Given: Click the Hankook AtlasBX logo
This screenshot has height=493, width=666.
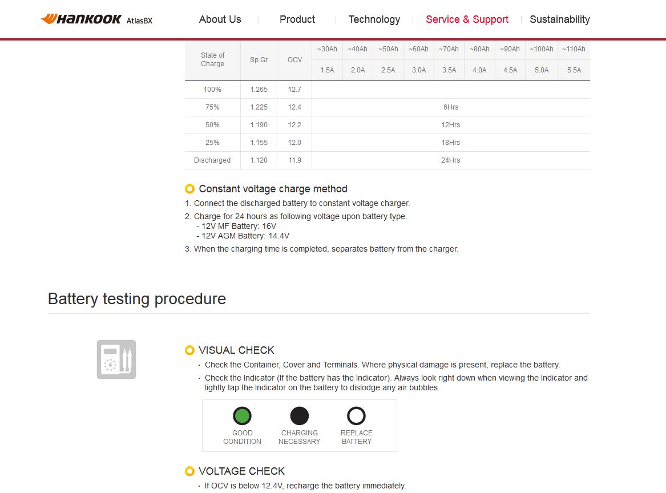Looking at the screenshot, I should point(96,19).
